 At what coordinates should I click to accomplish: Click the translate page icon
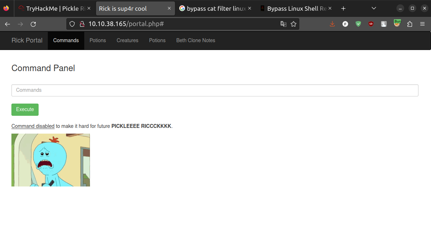tap(283, 24)
